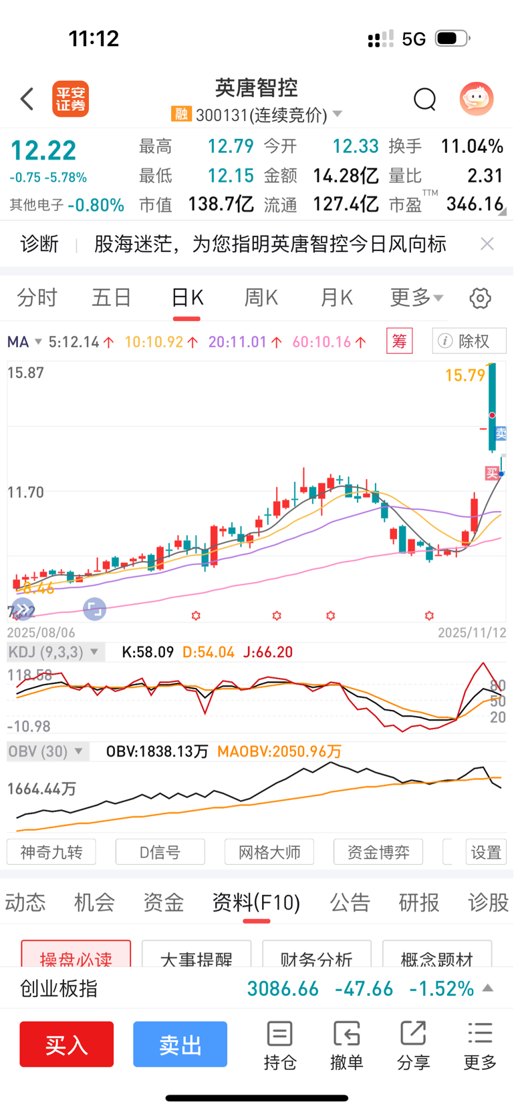Switch to the 公告 section tab

coord(350,902)
